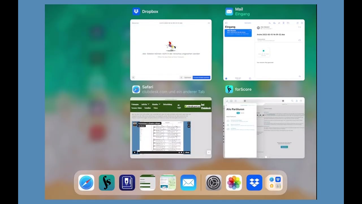Screen dimensions: 362x204
Task: Click the heart icon on the Vimeo video
Action: 189,123
